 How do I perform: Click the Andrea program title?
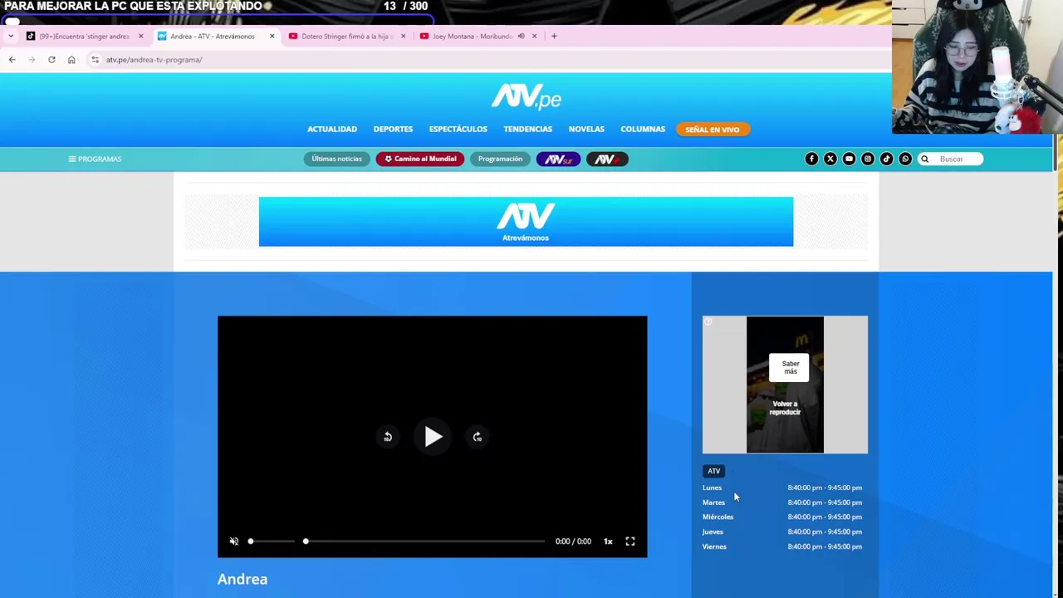click(x=242, y=579)
